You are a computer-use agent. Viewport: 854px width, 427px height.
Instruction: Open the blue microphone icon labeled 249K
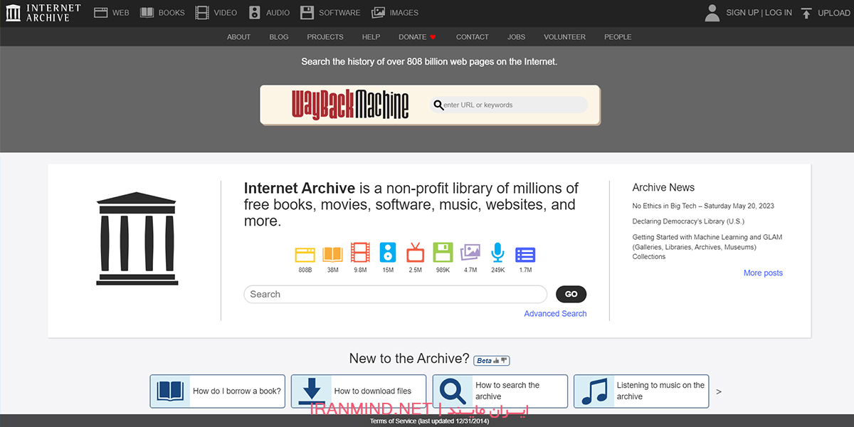[497, 253]
